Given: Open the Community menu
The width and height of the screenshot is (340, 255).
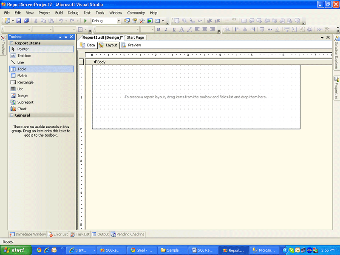Looking at the screenshot, I should (x=136, y=13).
